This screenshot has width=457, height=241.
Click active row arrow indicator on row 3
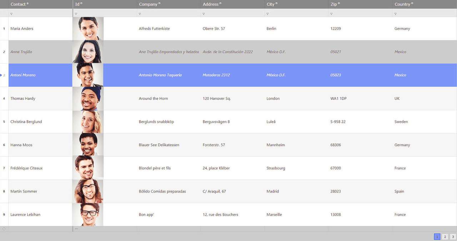(1, 75)
